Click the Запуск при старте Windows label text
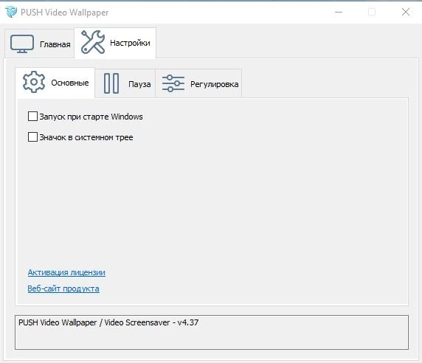Viewport: 422px width, 363px height. [x=91, y=117]
